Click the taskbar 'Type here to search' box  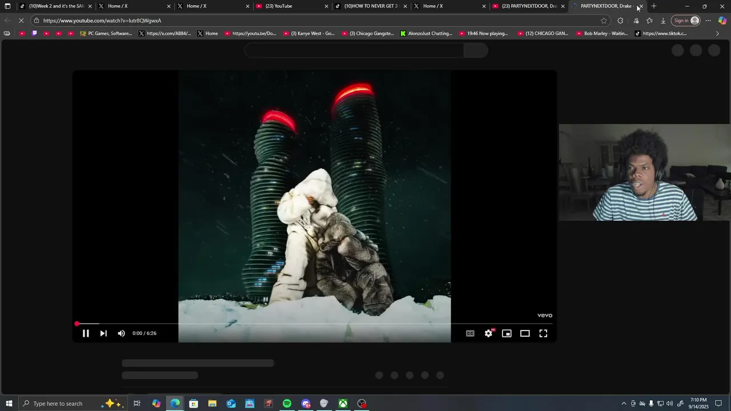pos(73,404)
